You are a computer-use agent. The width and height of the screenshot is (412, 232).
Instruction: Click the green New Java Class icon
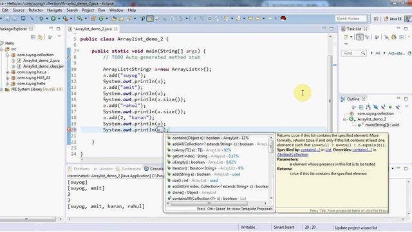pos(101,19)
